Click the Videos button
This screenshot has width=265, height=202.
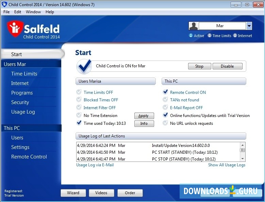[101, 193]
